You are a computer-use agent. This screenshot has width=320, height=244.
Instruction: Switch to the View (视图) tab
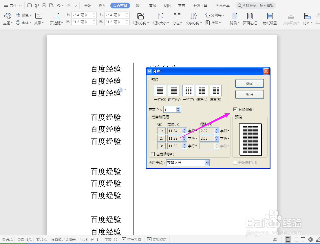tap(167, 6)
